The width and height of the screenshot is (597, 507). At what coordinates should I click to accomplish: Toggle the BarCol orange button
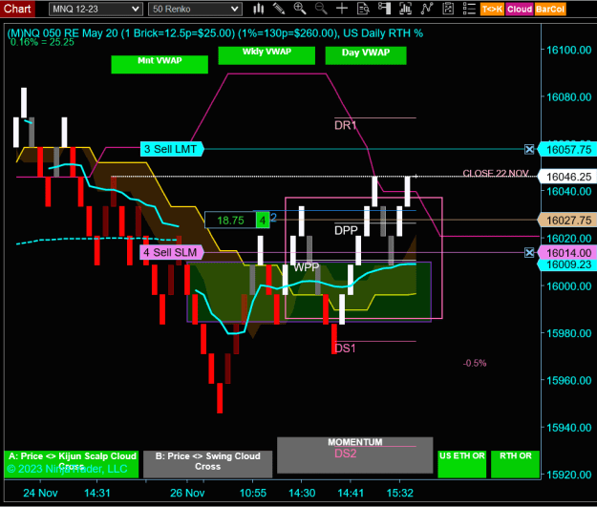point(550,10)
